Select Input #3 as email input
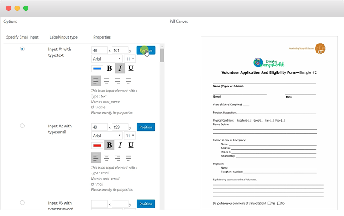 point(22,202)
